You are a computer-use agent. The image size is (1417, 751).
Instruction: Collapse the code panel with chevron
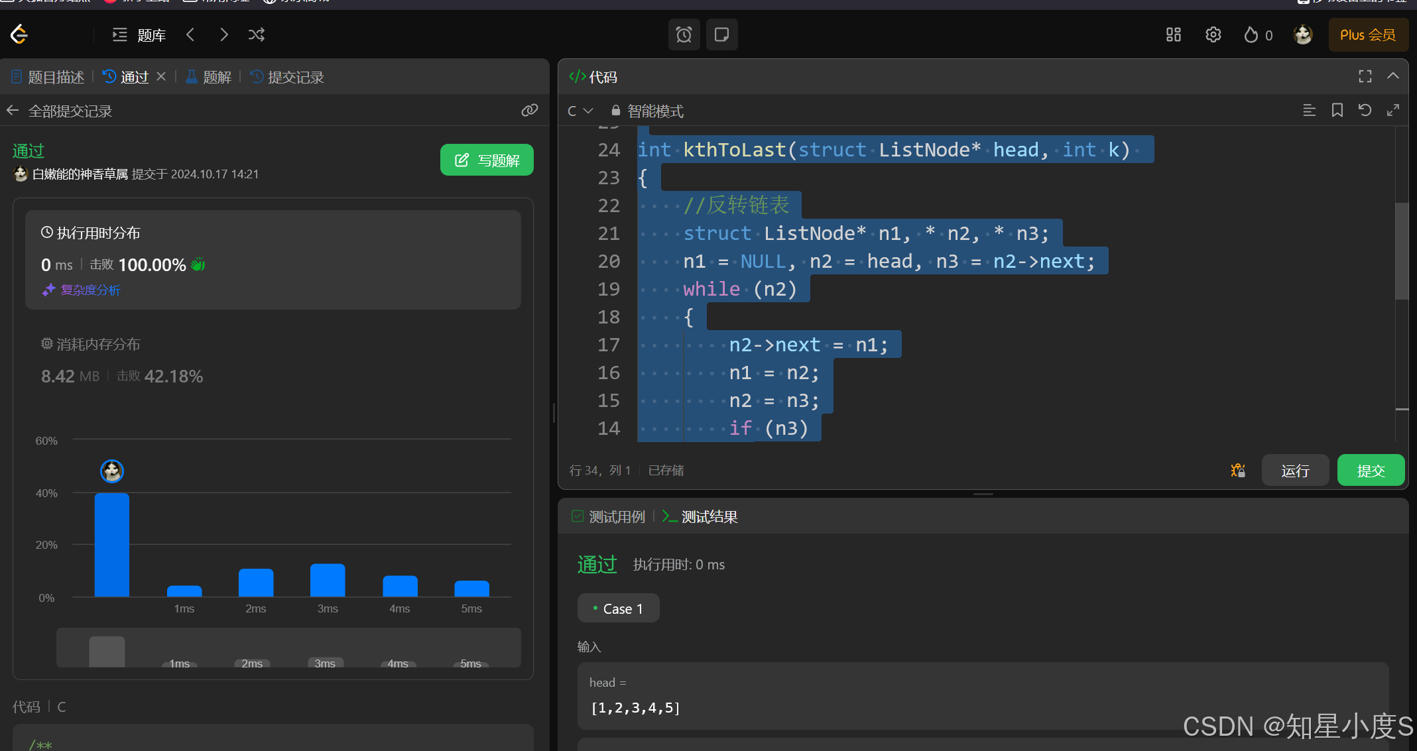[x=1393, y=76]
